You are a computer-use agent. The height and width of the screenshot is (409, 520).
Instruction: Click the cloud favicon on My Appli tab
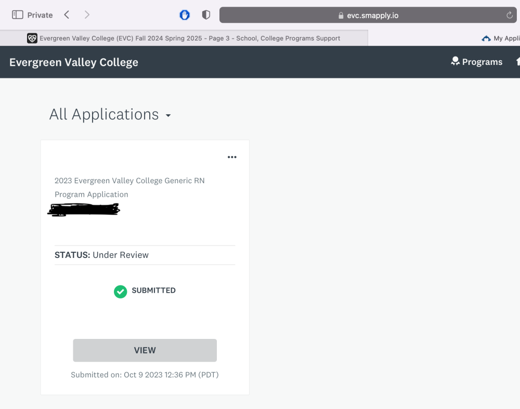(486, 38)
